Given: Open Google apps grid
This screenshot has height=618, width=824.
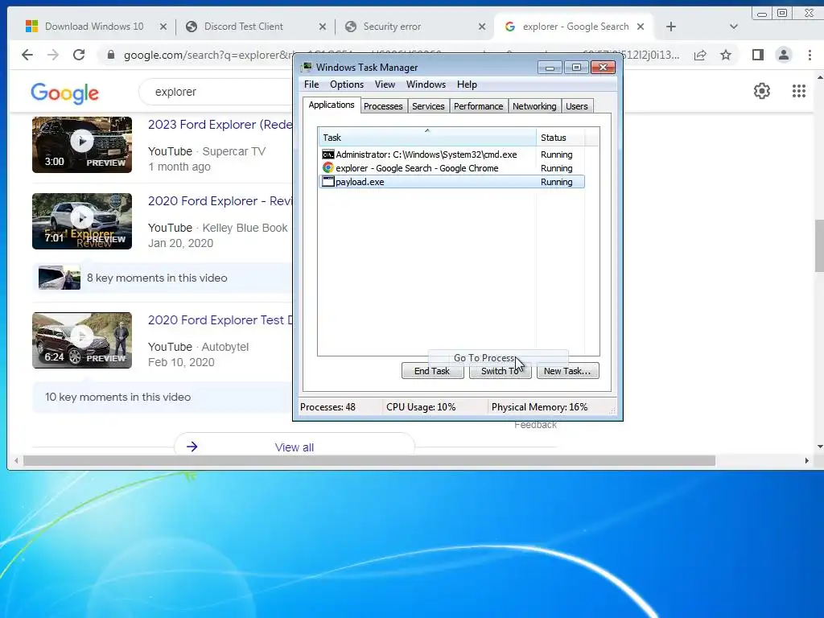Looking at the screenshot, I should pyautogui.click(x=799, y=92).
